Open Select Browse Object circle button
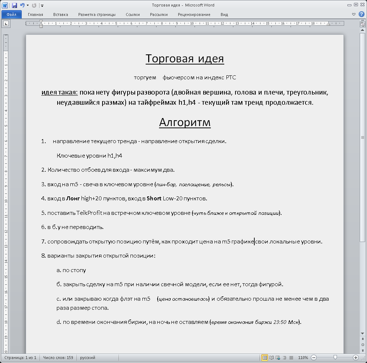 [363, 345]
